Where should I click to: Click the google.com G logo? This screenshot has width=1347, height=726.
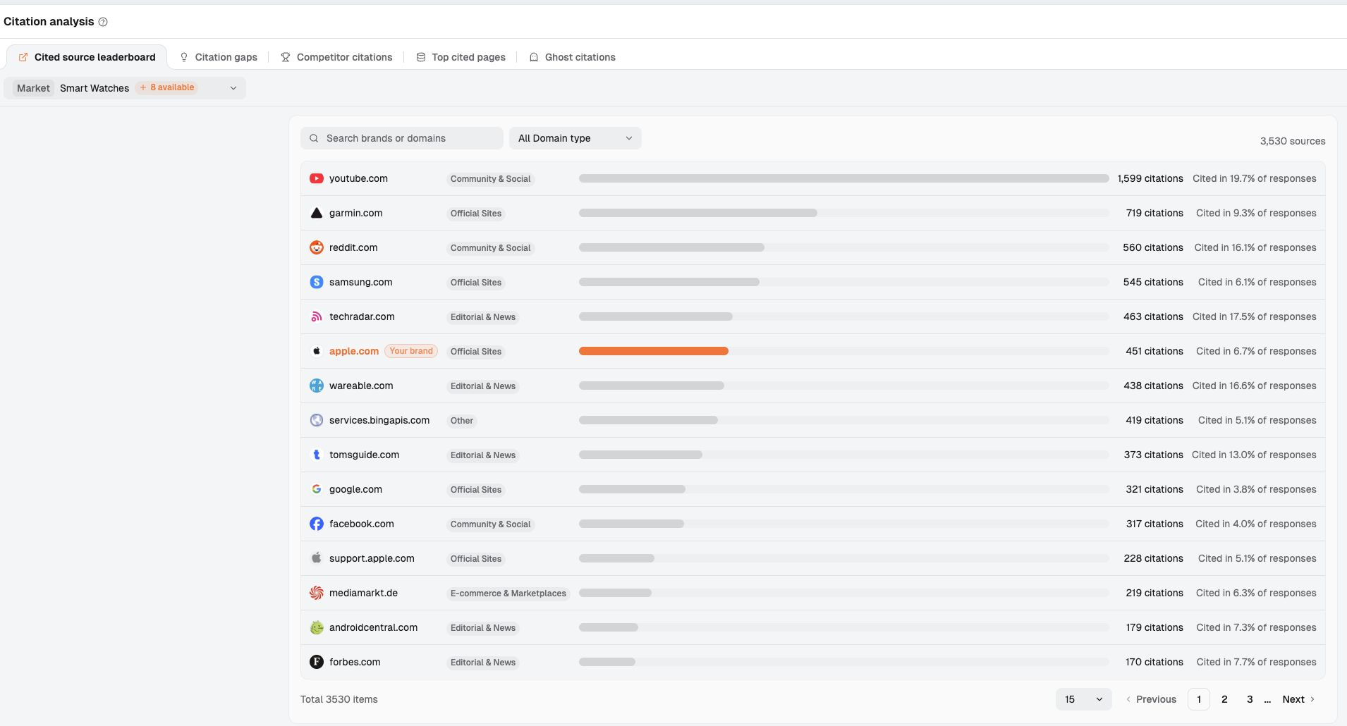(x=317, y=490)
